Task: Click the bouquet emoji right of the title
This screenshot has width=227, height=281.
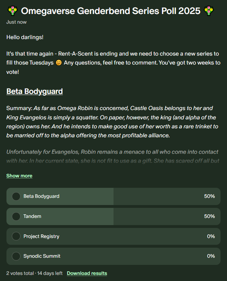Action: (209, 11)
